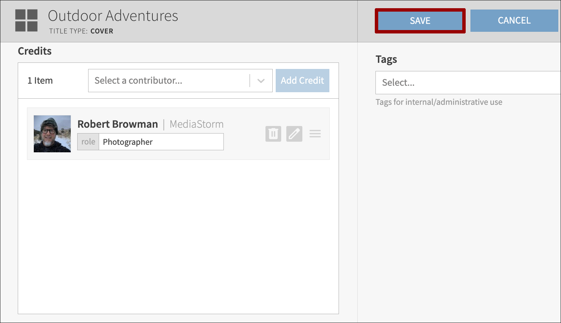This screenshot has width=561, height=323.
Task: Delete the Robert Browman credit using trash icon
Action: click(273, 134)
